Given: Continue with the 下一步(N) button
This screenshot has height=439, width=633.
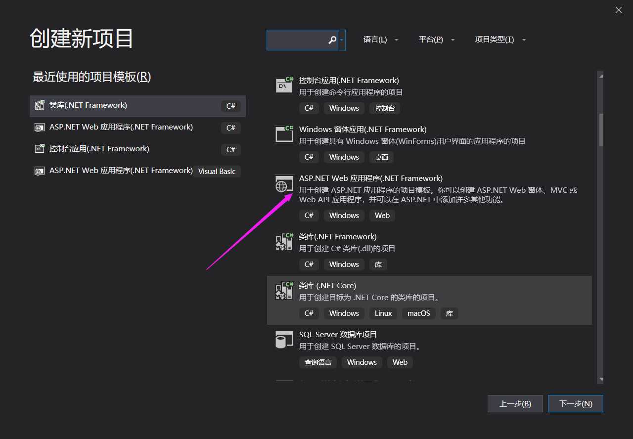Looking at the screenshot, I should point(576,404).
